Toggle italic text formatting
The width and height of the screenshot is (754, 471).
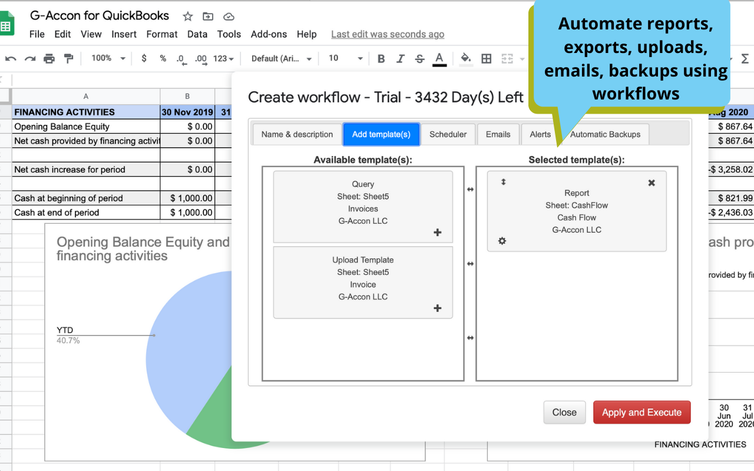401,58
